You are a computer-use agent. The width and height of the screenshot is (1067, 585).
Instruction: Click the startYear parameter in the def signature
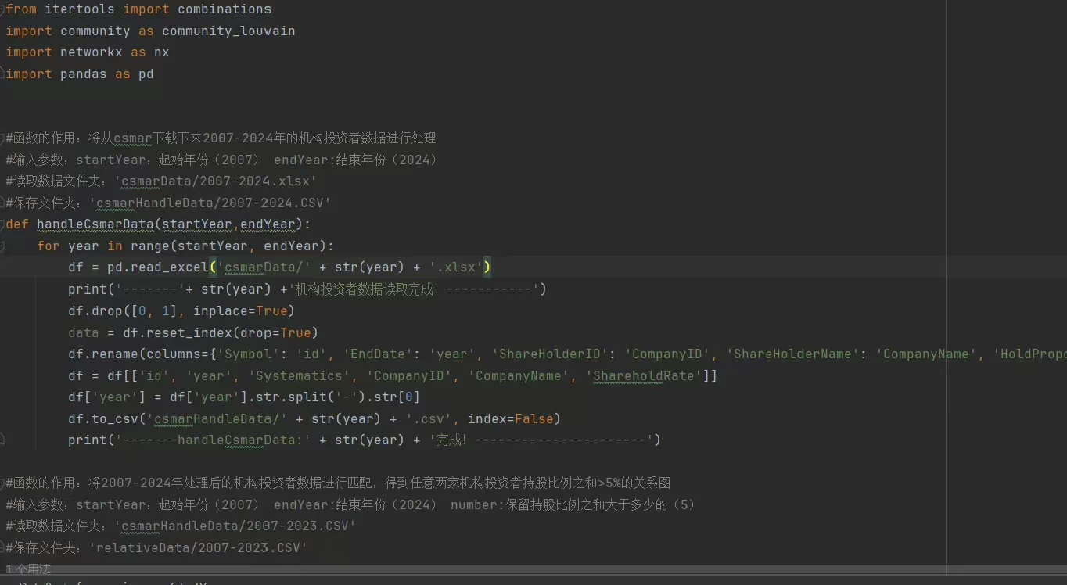(196, 224)
